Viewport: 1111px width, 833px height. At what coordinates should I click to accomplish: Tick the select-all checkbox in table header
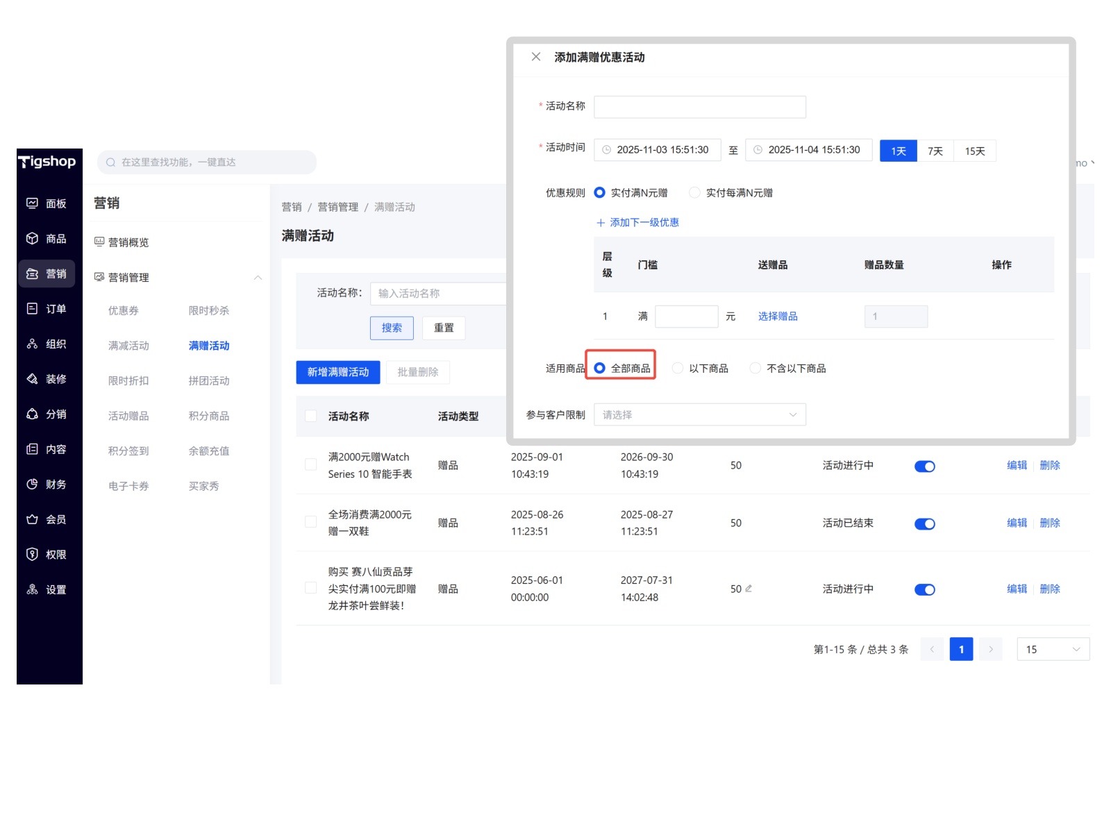[311, 416]
